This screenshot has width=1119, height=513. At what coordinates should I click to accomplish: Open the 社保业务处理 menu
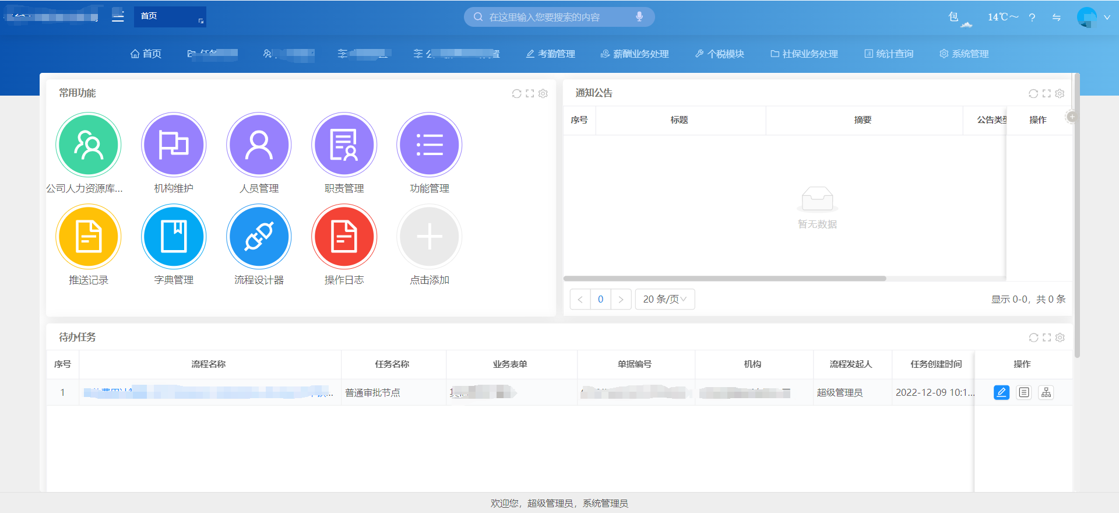pyautogui.click(x=804, y=54)
